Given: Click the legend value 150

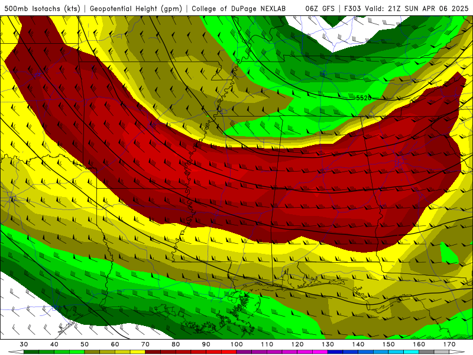Looking at the screenshot, I should pyautogui.click(x=388, y=344).
